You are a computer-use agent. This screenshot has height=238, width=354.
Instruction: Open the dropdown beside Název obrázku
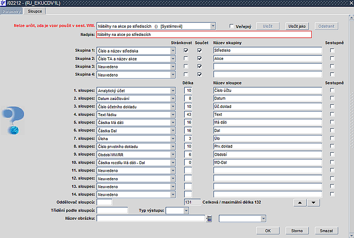click(x=263, y=219)
